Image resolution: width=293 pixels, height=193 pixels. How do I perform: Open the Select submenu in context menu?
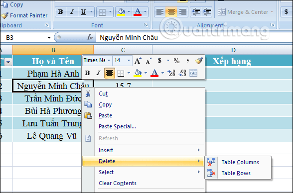143,172
